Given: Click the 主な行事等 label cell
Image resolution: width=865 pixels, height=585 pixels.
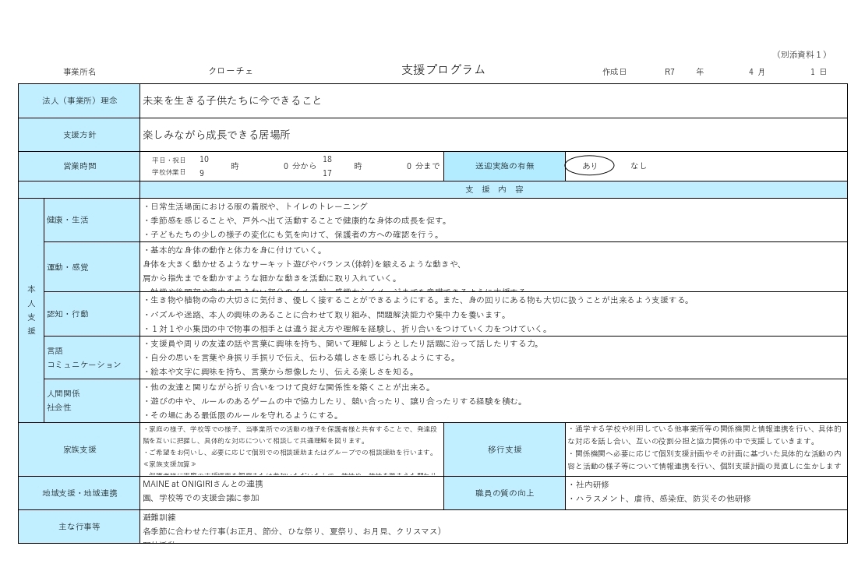Looking at the screenshot, I should (x=79, y=527).
